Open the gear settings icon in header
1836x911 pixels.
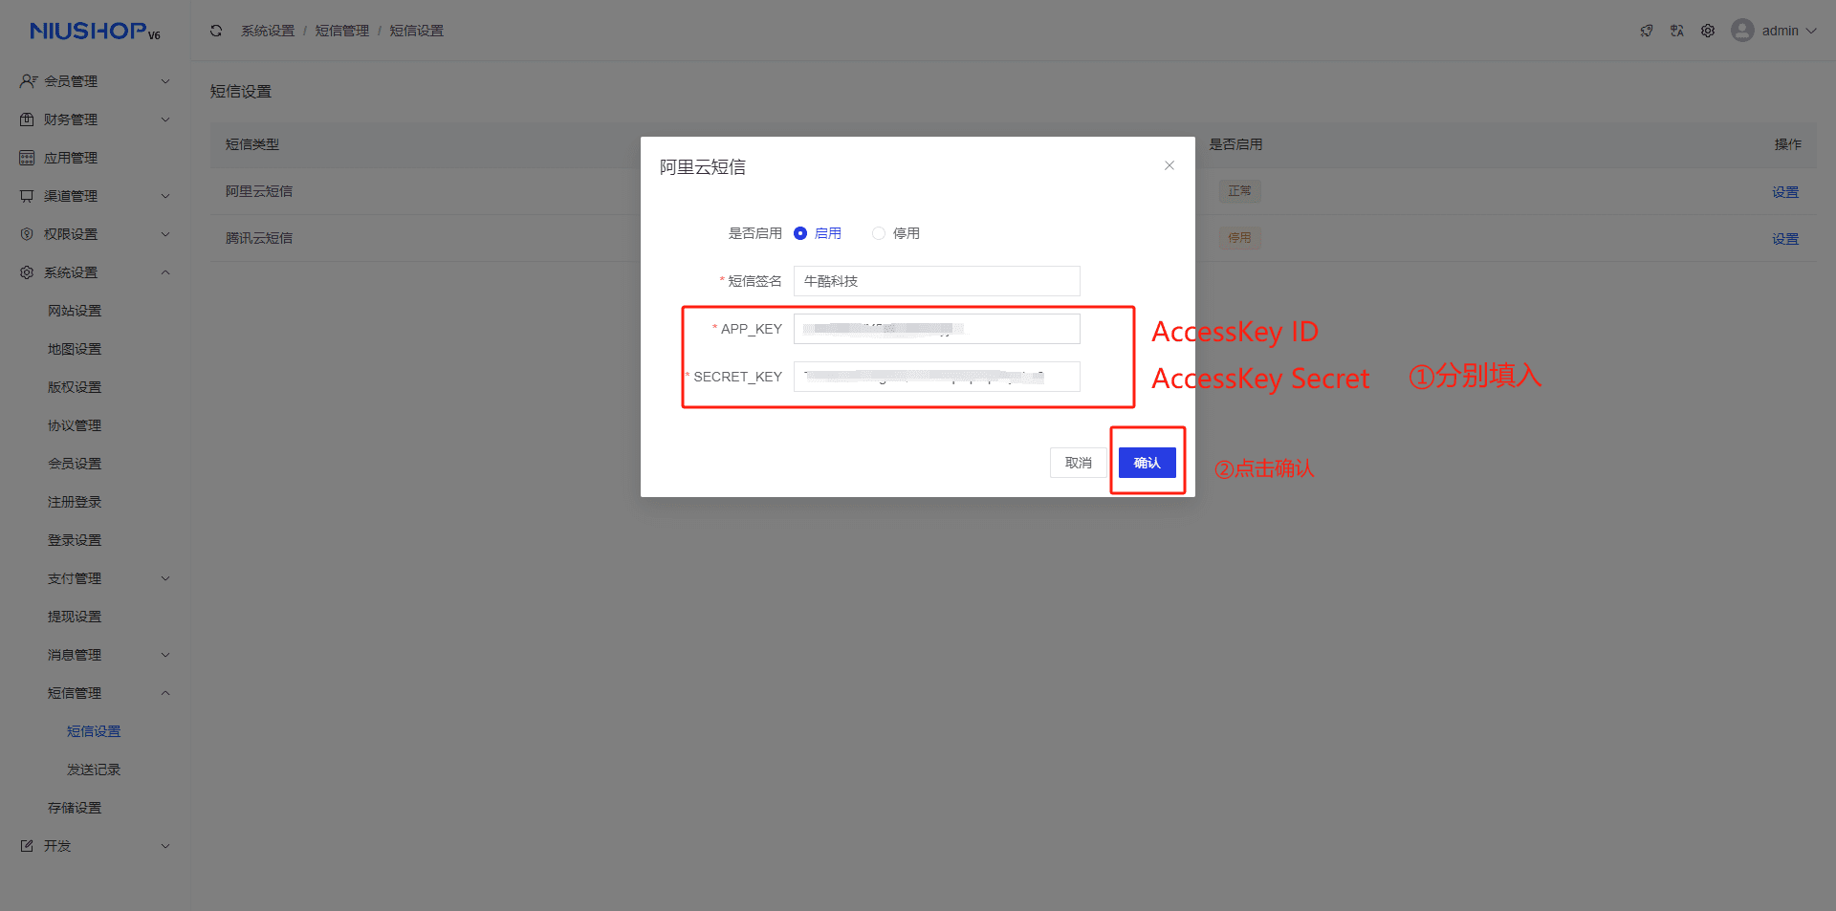point(1708,31)
